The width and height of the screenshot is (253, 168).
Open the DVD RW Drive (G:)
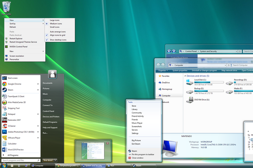[190, 99]
